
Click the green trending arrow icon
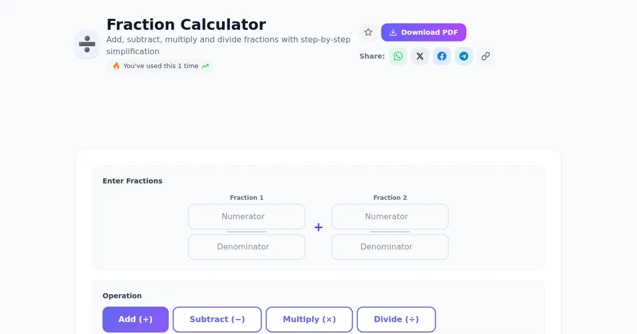(205, 66)
